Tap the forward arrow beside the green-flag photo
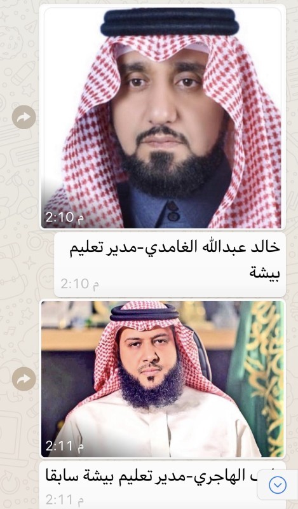Viewport: 298px width, 509px height. point(24,379)
